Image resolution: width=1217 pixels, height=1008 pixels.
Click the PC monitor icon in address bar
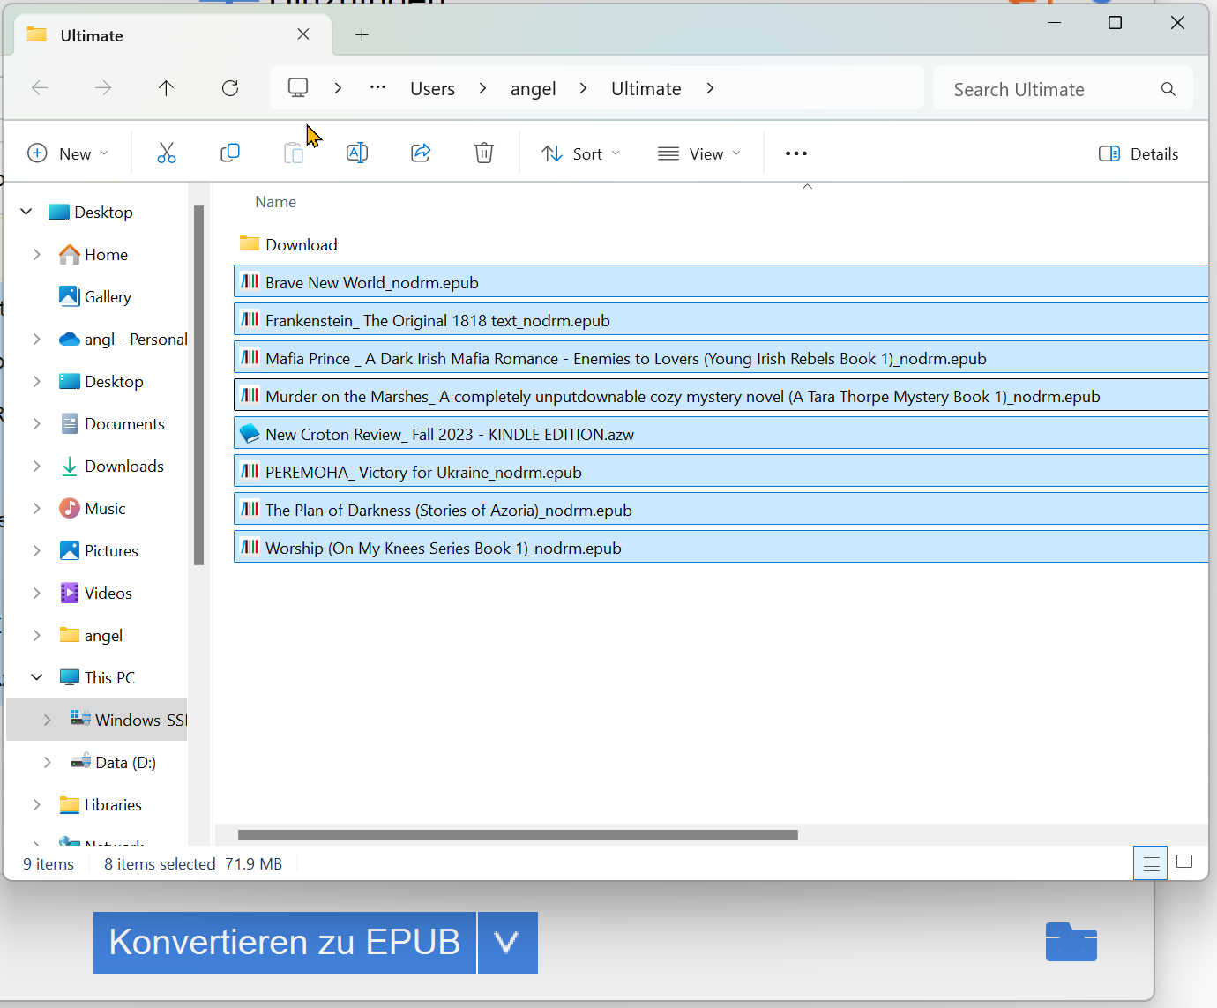tap(298, 88)
